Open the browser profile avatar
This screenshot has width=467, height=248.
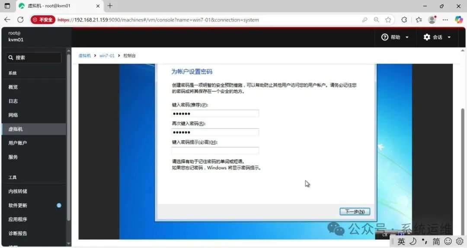tap(432, 19)
